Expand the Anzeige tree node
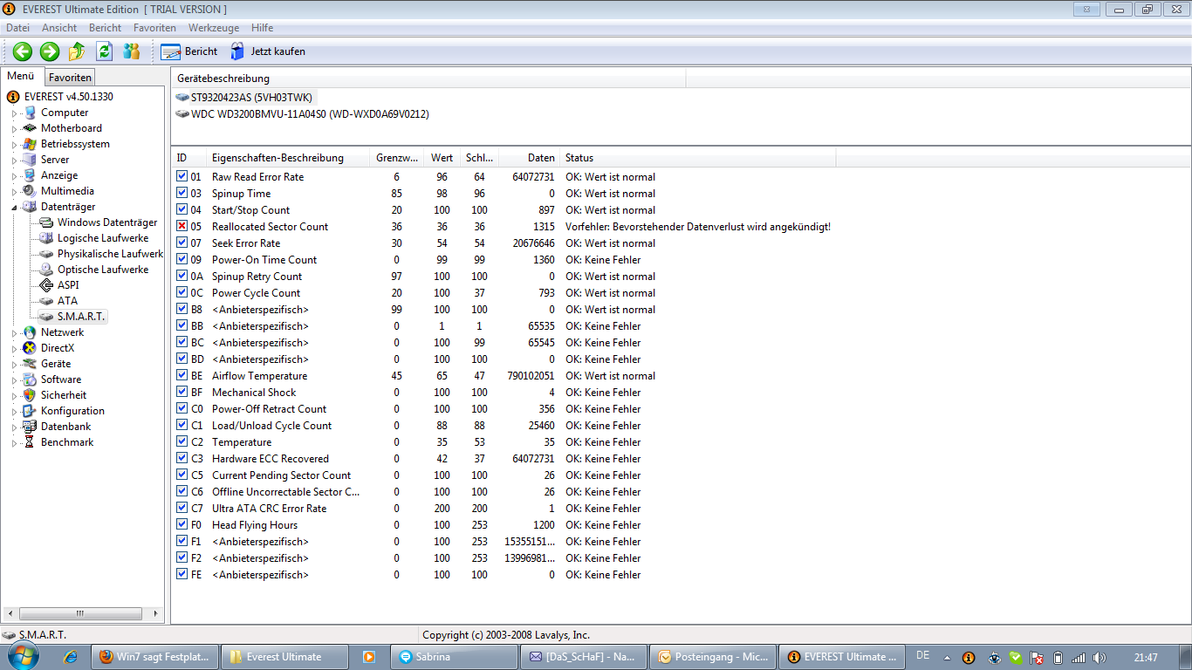Image resolution: width=1192 pixels, height=670 pixels. [x=14, y=176]
